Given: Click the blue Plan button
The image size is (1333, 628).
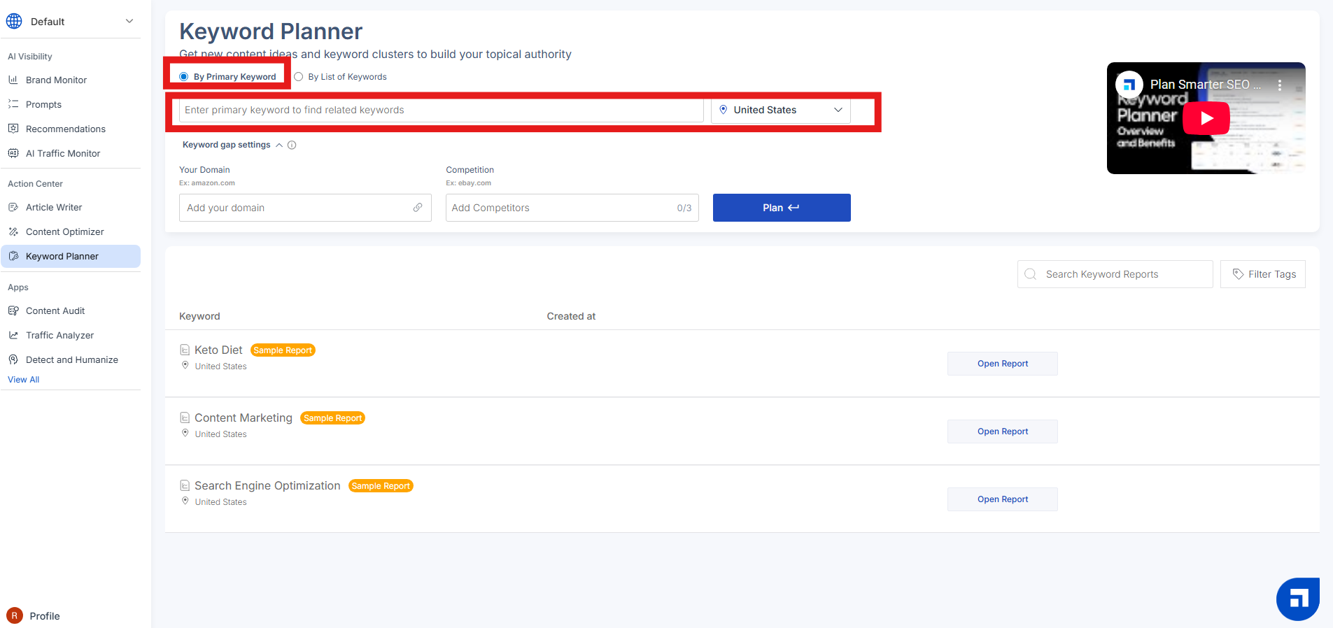Looking at the screenshot, I should click(782, 208).
